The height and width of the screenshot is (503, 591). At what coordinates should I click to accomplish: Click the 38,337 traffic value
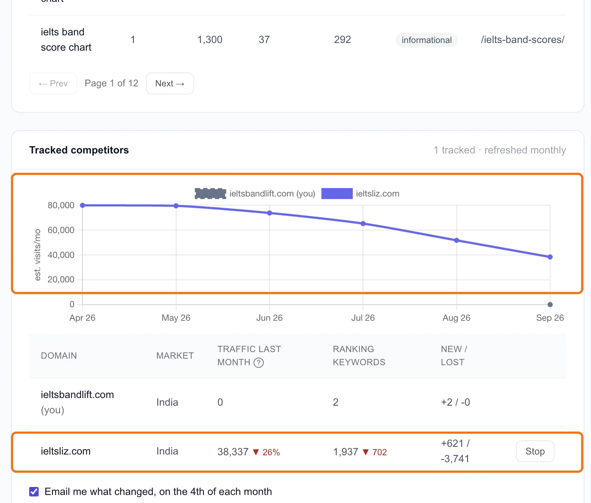pyautogui.click(x=233, y=452)
